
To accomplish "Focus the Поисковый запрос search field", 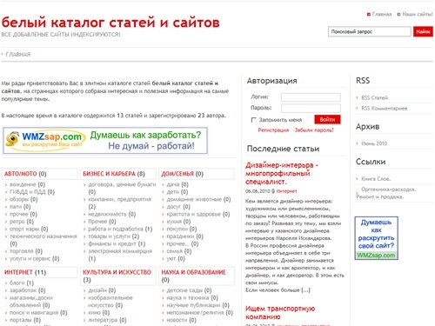I will tap(370, 31).
